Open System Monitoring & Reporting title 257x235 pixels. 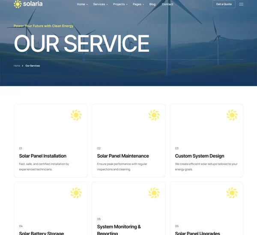coord(119,230)
